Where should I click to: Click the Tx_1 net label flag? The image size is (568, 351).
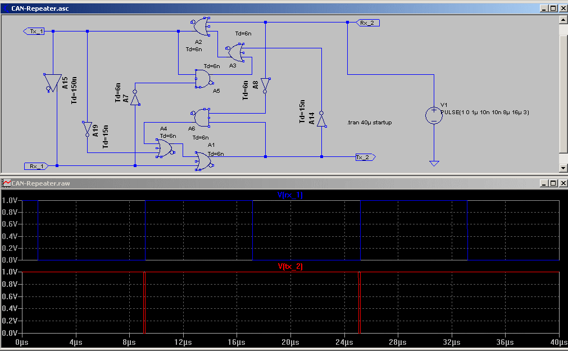coord(34,31)
